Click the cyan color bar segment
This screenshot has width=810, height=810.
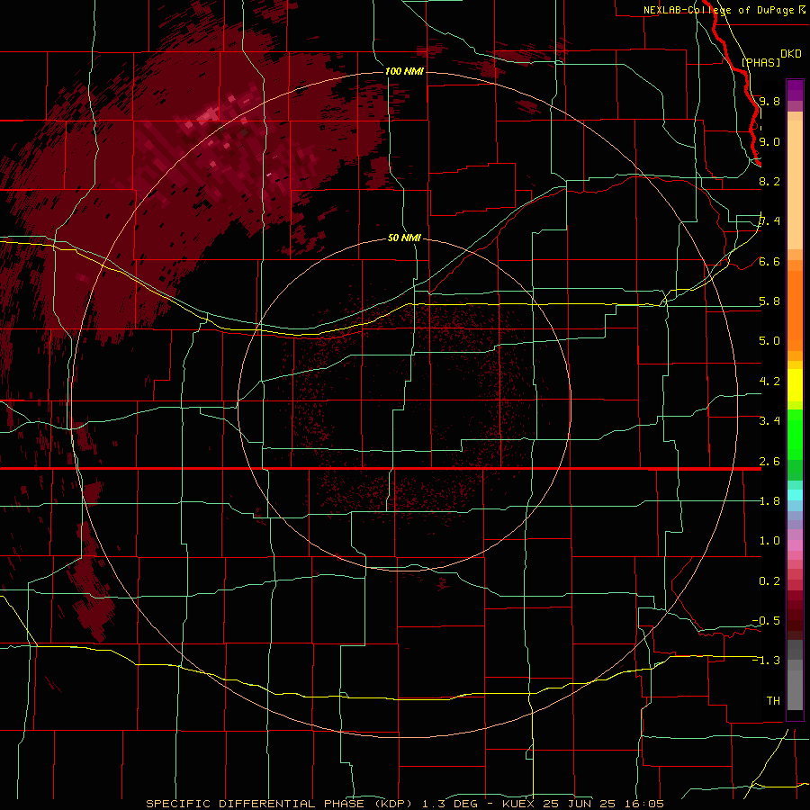click(795, 495)
